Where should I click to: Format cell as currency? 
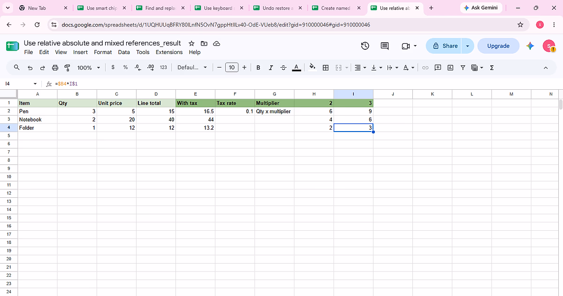tap(113, 68)
